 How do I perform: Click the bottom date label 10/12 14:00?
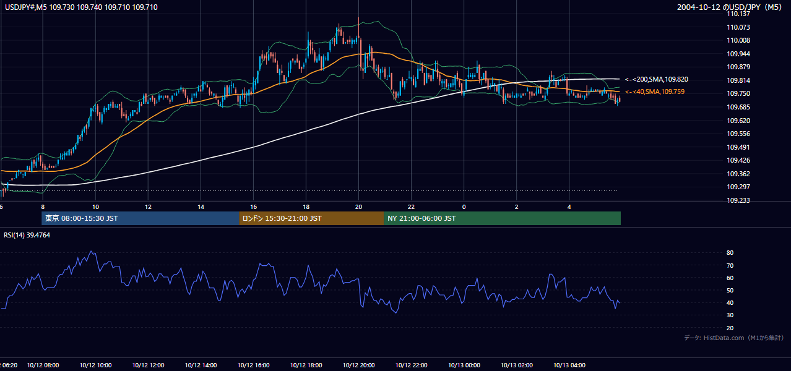[x=201, y=365]
